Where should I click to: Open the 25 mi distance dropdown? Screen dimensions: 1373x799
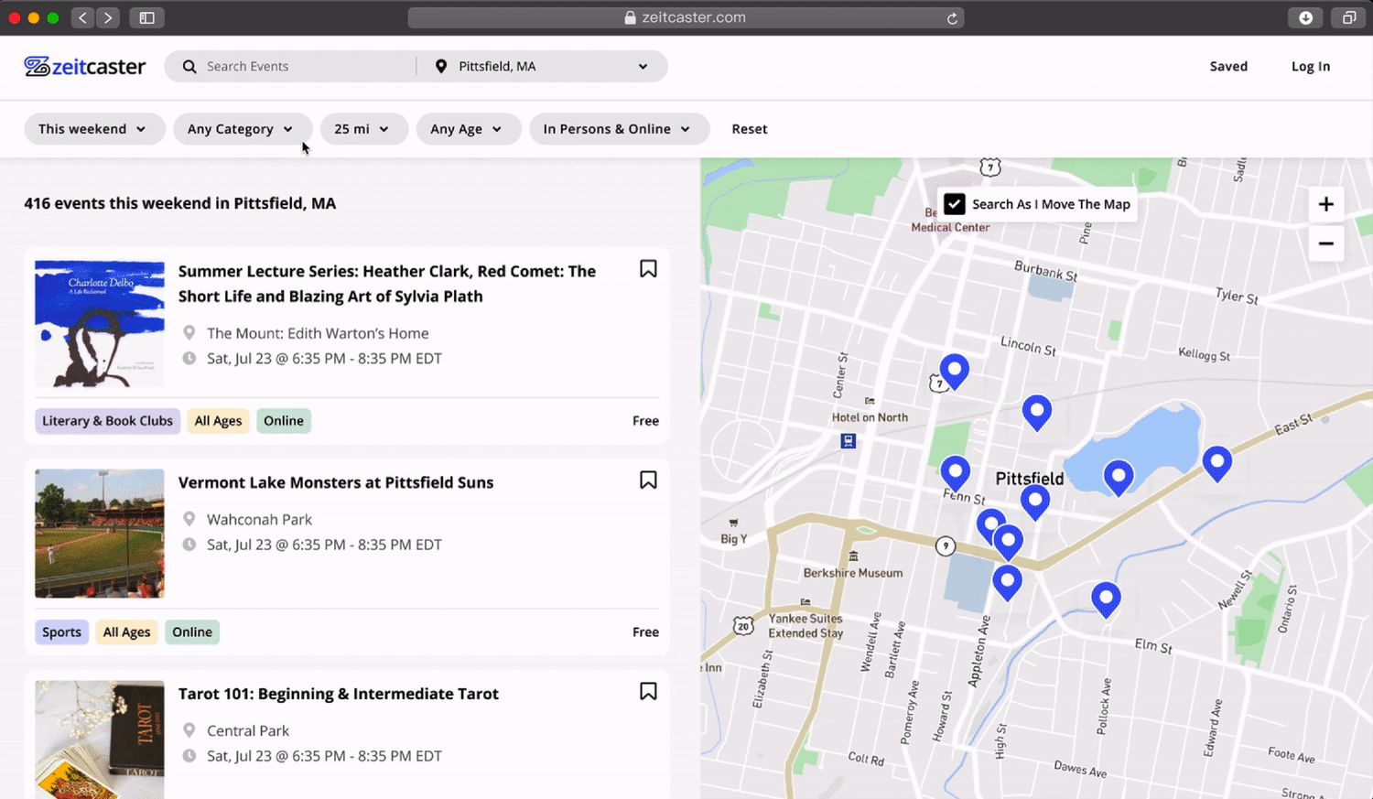point(363,129)
